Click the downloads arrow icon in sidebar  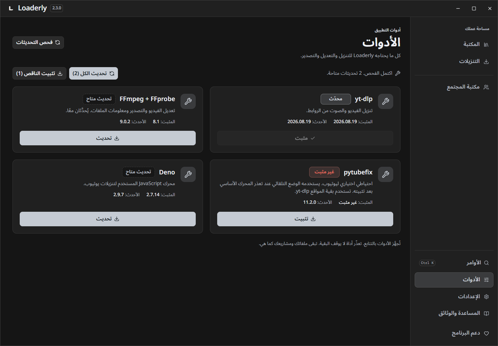[486, 62]
